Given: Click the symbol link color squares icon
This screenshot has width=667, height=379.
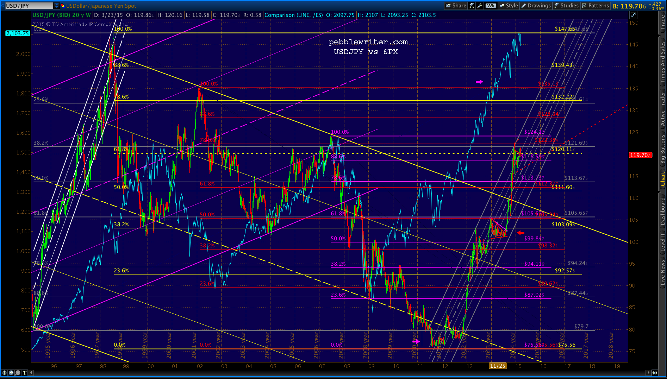Looking at the screenshot, I should coord(63,6).
